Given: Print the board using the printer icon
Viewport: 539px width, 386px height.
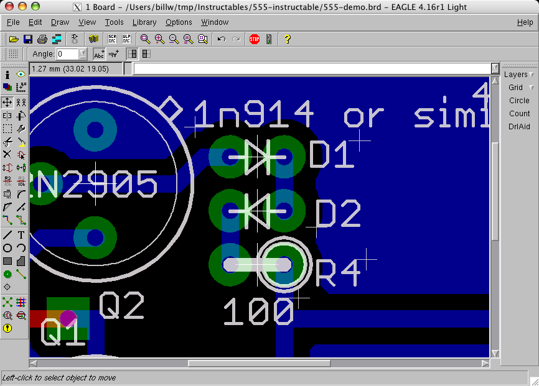Looking at the screenshot, I should [42, 39].
